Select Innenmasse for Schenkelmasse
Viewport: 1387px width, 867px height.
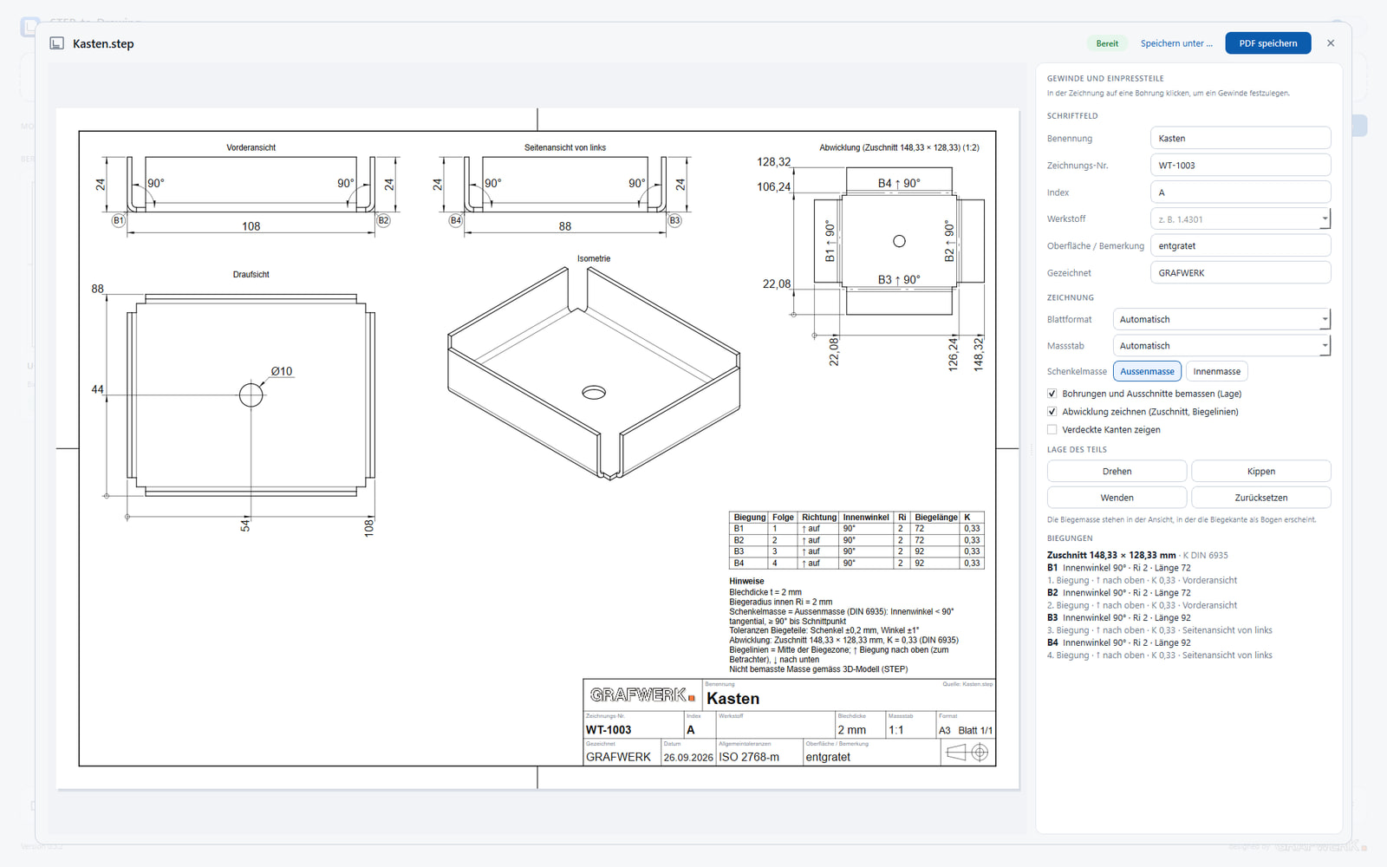pyautogui.click(x=1216, y=371)
